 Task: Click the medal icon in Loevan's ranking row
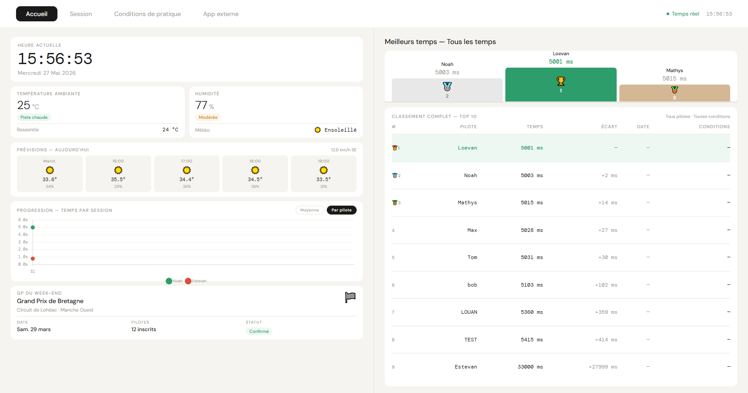[394, 148]
